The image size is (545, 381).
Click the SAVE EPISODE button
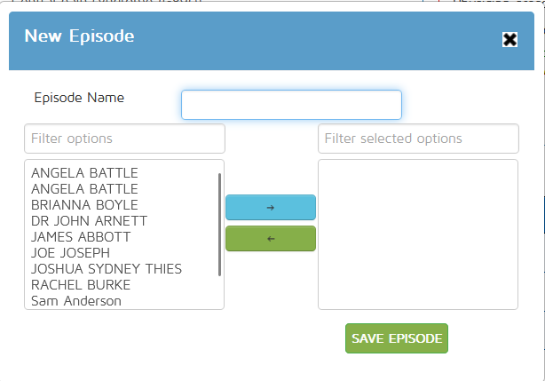pos(396,338)
